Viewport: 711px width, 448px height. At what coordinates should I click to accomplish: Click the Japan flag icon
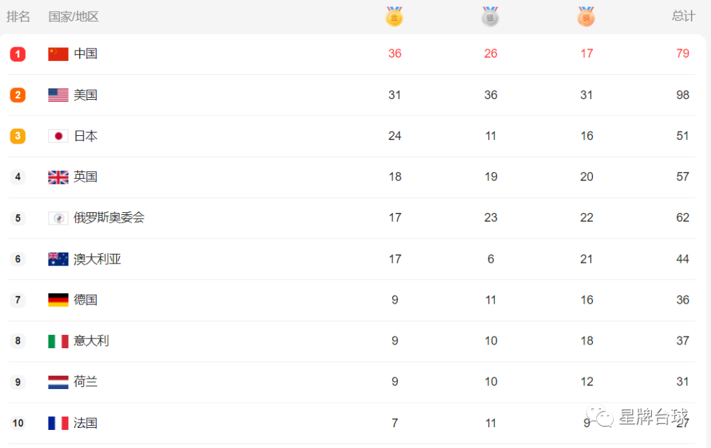point(58,136)
